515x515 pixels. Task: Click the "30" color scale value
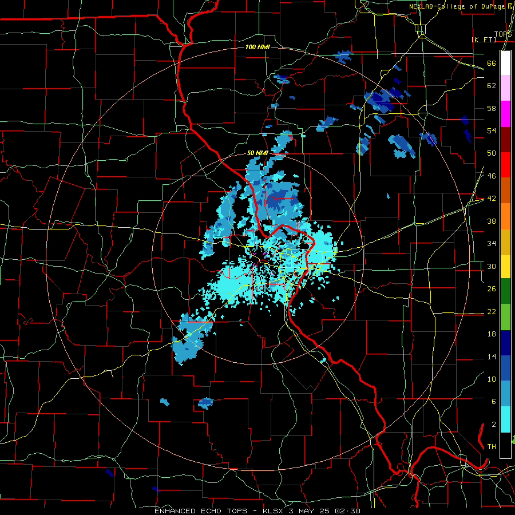tap(492, 266)
